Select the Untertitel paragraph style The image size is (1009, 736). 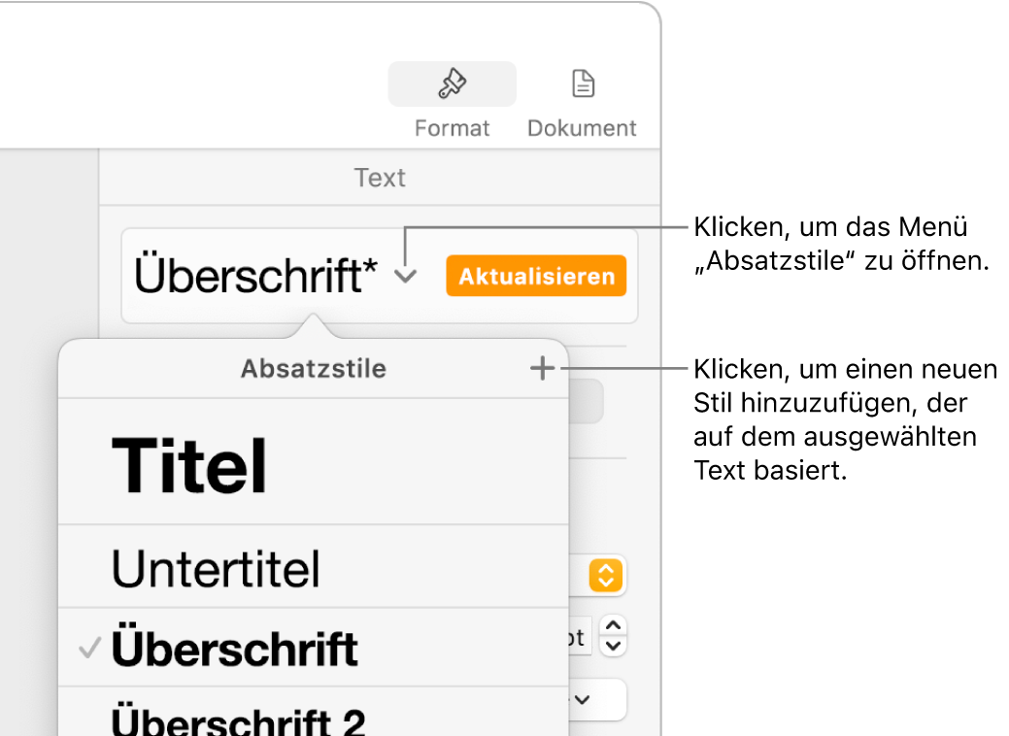pyautogui.click(x=314, y=567)
